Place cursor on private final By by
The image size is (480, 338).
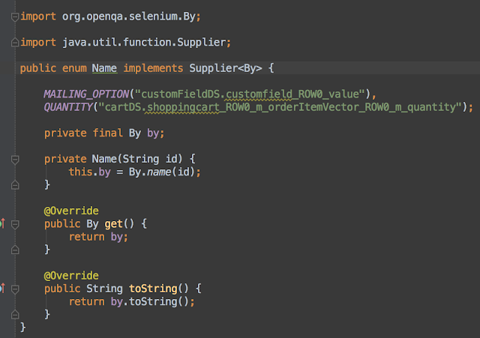pos(104,133)
